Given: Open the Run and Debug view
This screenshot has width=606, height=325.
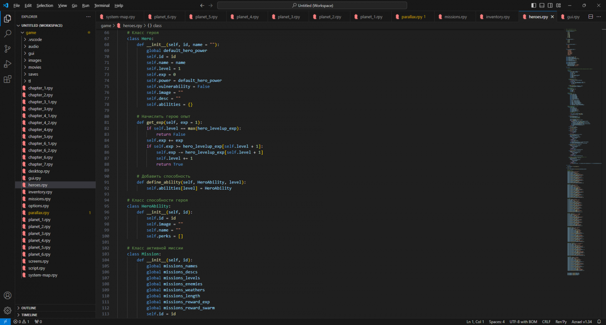Looking at the screenshot, I should tap(7, 64).
